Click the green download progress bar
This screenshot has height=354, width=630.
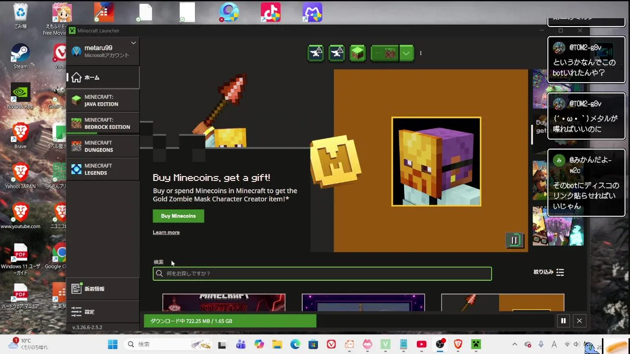point(230,321)
